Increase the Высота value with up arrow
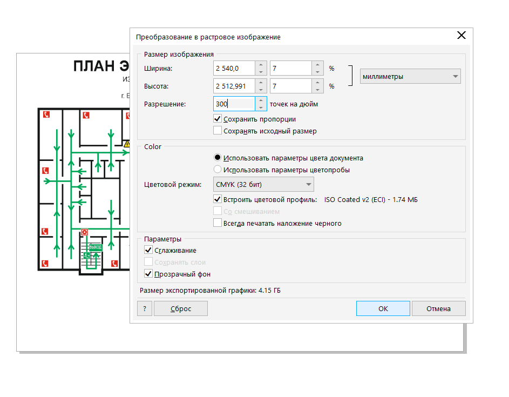 [x=261, y=83]
